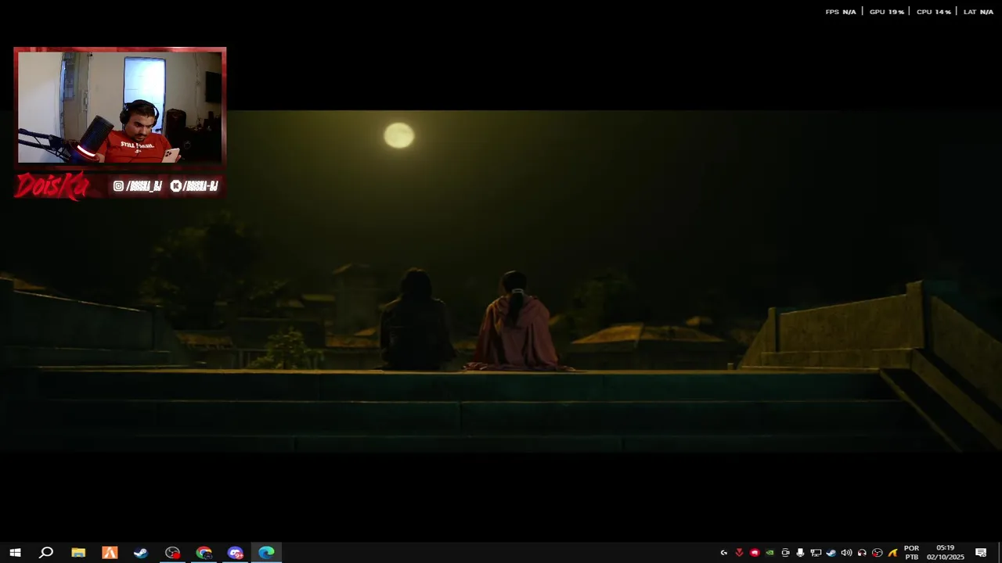This screenshot has height=563, width=1002.
Task: Switch to Google Chrome in the taskbar
Action: 204,552
